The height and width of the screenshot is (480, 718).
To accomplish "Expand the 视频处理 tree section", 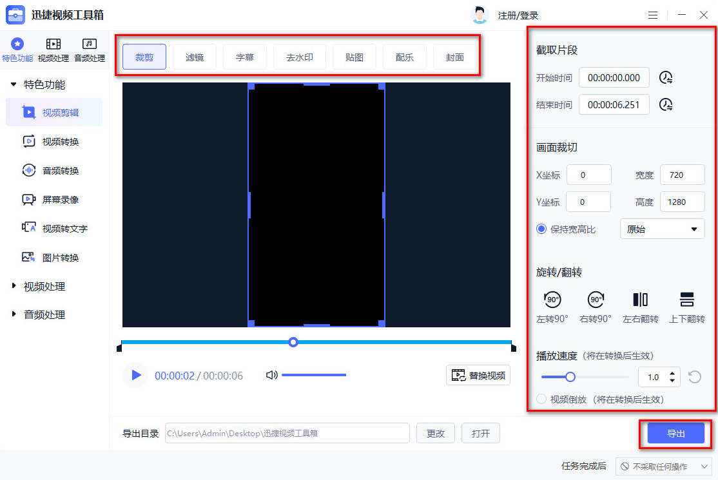I will tap(14, 286).
